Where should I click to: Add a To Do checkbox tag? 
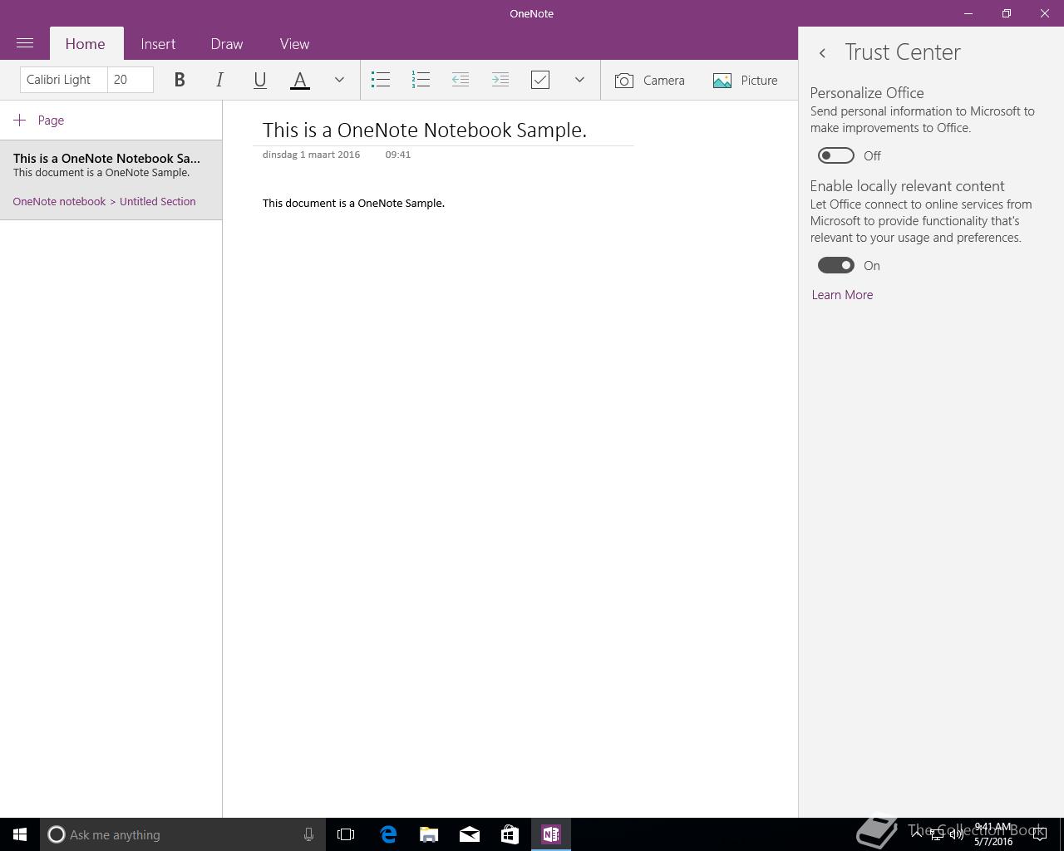tap(540, 80)
